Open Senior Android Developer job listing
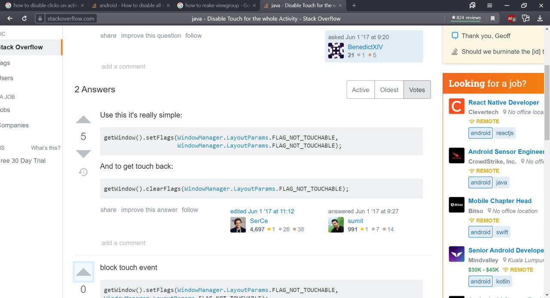The width and height of the screenshot is (550, 298). pyautogui.click(x=506, y=250)
